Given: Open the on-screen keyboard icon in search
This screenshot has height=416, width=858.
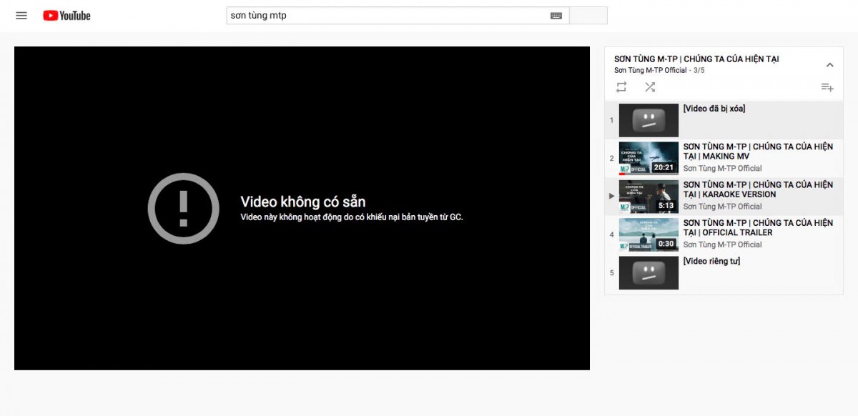Looking at the screenshot, I should pos(556,16).
